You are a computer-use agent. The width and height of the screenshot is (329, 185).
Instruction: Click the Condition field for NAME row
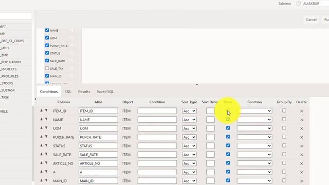point(157,120)
